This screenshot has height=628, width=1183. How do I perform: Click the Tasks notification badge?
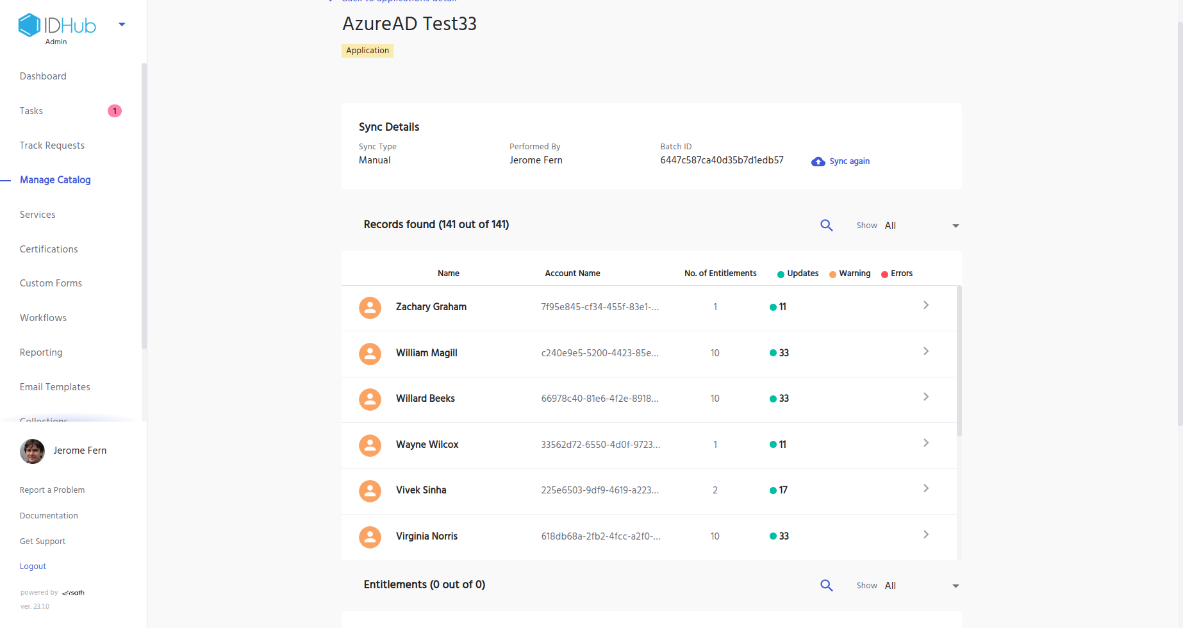tap(115, 111)
